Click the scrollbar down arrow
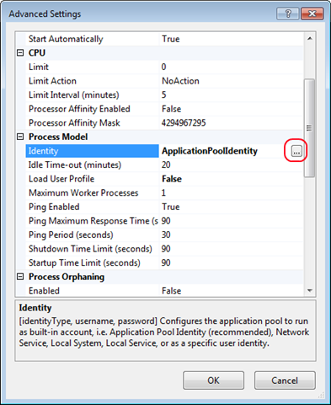The image size is (331, 405). point(310,290)
